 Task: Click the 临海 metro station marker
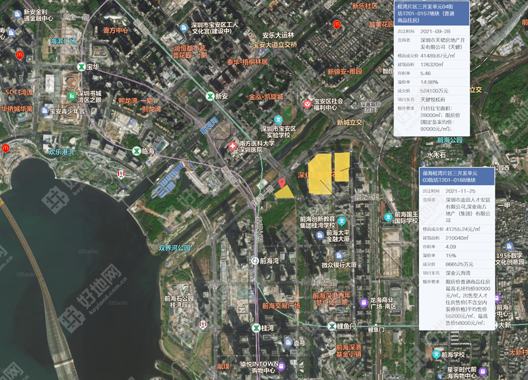point(136,151)
